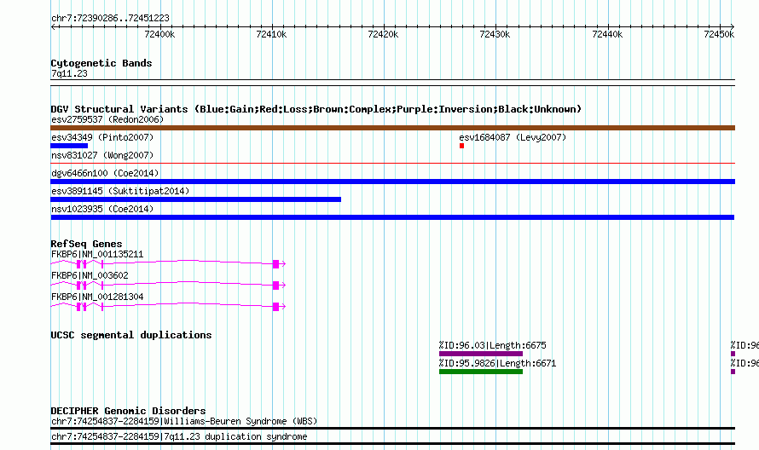This screenshot has width=759, height=450.
Task: Select the nsv1023935 Coe2014 blue bar
Action: point(392,217)
